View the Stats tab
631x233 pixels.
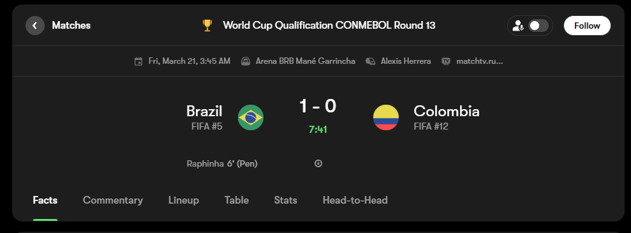(286, 200)
